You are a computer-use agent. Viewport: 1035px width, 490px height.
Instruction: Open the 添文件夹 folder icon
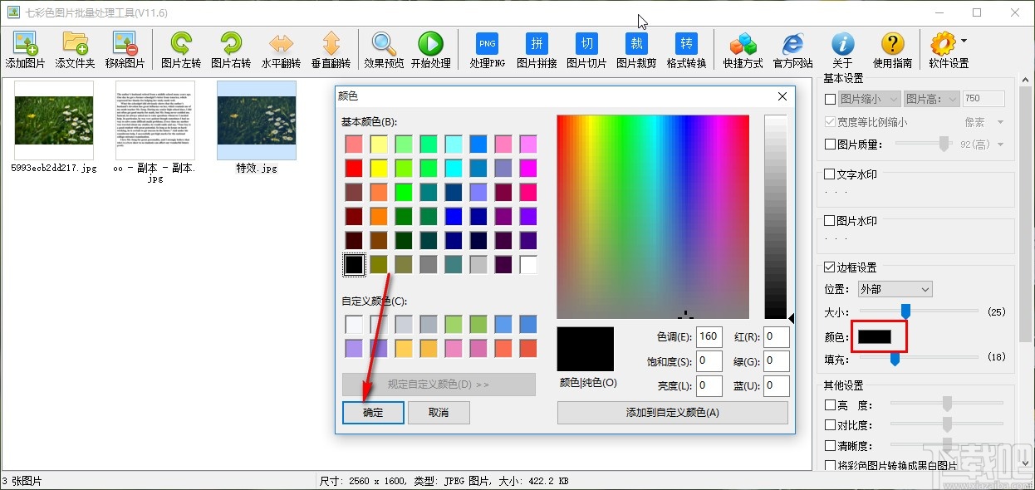76,50
